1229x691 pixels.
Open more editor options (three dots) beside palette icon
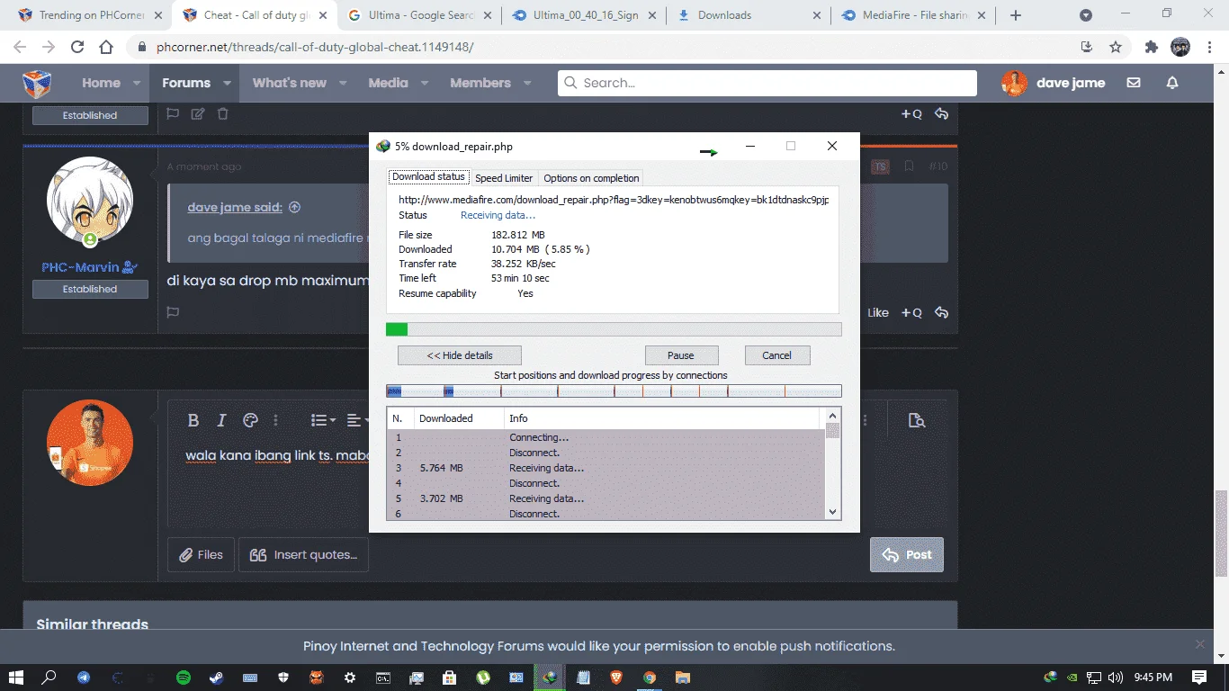(x=276, y=420)
